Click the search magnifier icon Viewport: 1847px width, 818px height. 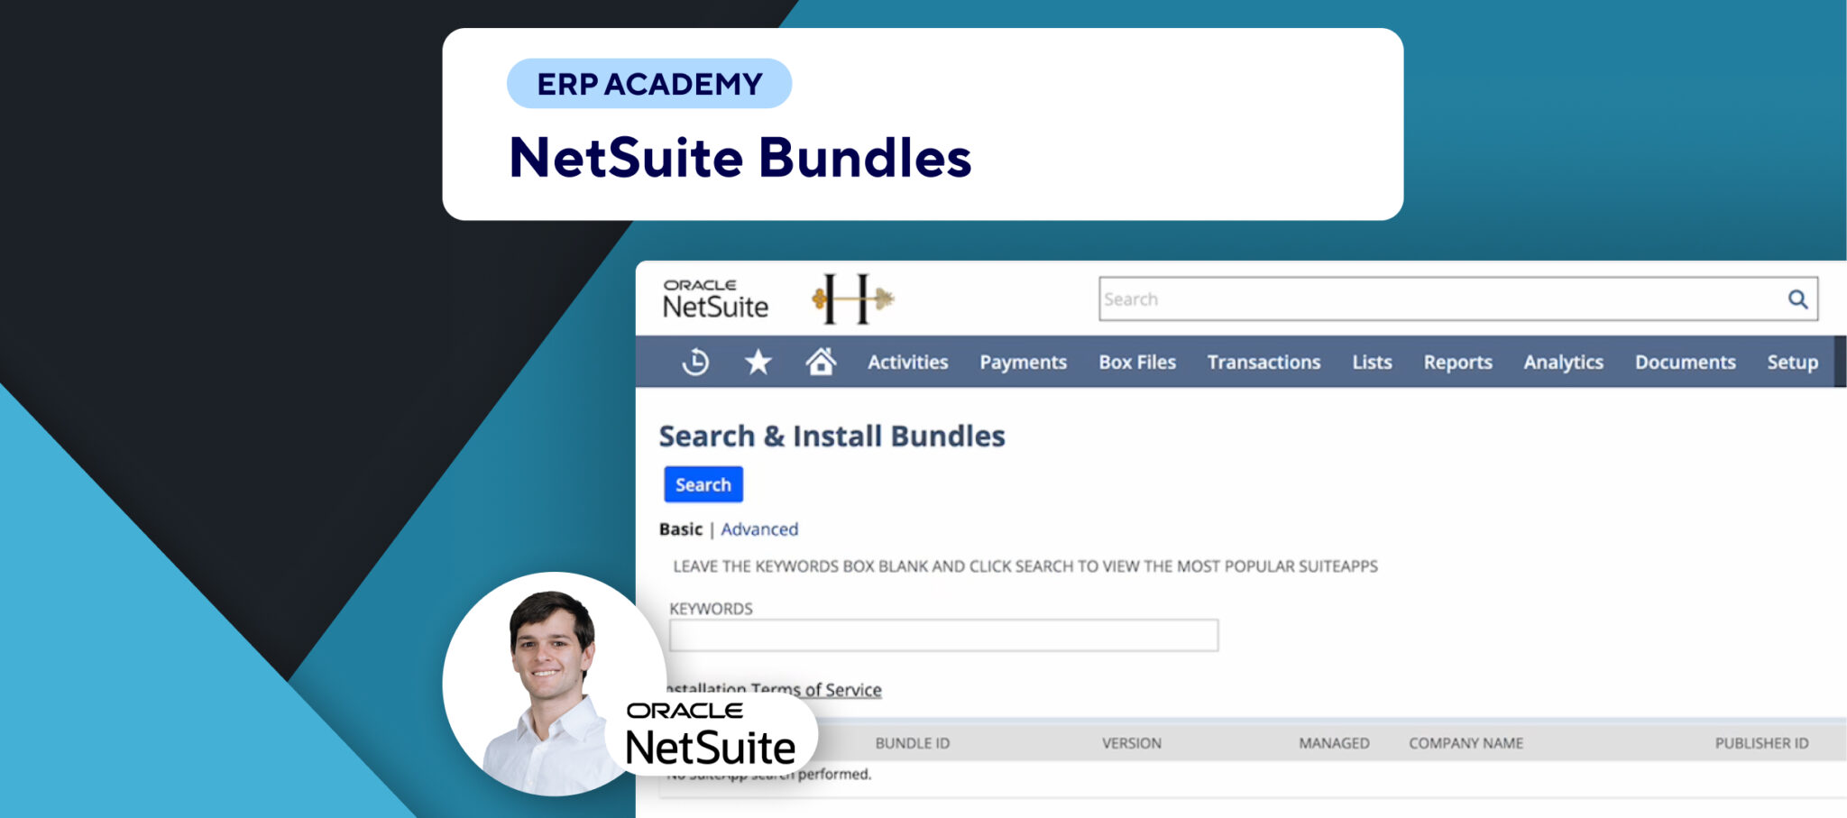tap(1797, 299)
